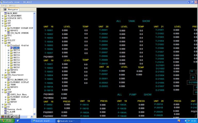198x123 pixels.
Task: Open CDU_VALVE OPENING display
Action: click(x=19, y=33)
